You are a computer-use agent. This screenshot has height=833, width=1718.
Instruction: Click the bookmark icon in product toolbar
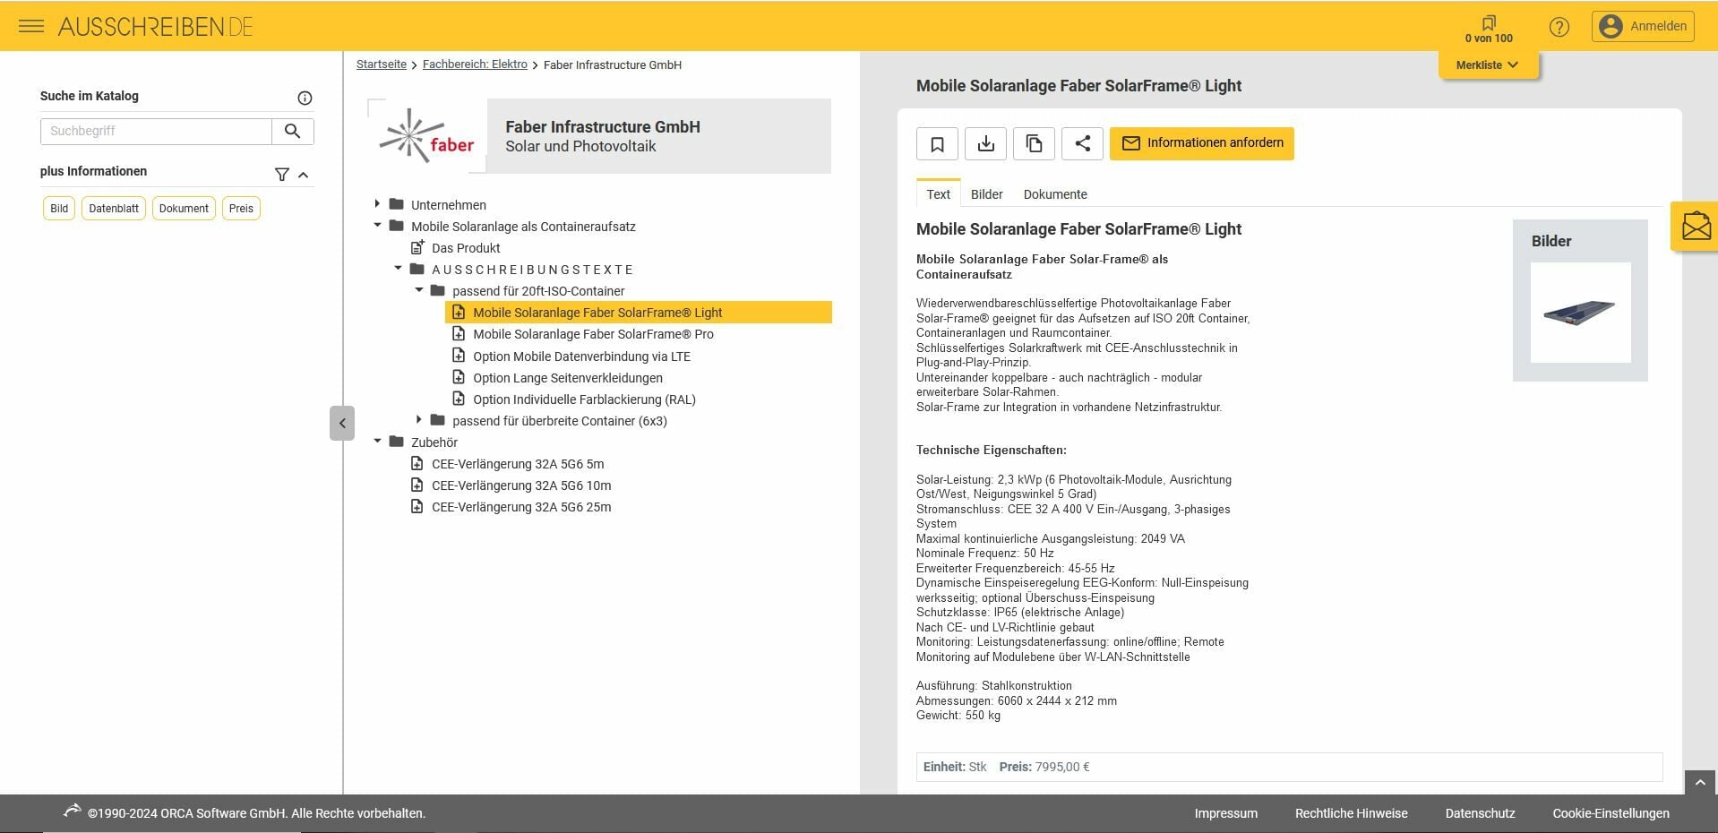[937, 143]
